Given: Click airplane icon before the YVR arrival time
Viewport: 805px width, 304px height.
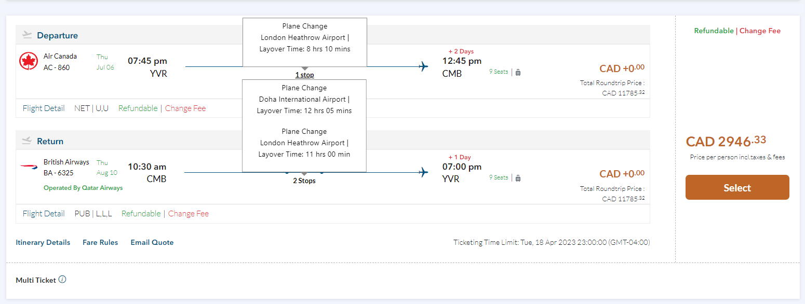Looking at the screenshot, I should point(424,172).
